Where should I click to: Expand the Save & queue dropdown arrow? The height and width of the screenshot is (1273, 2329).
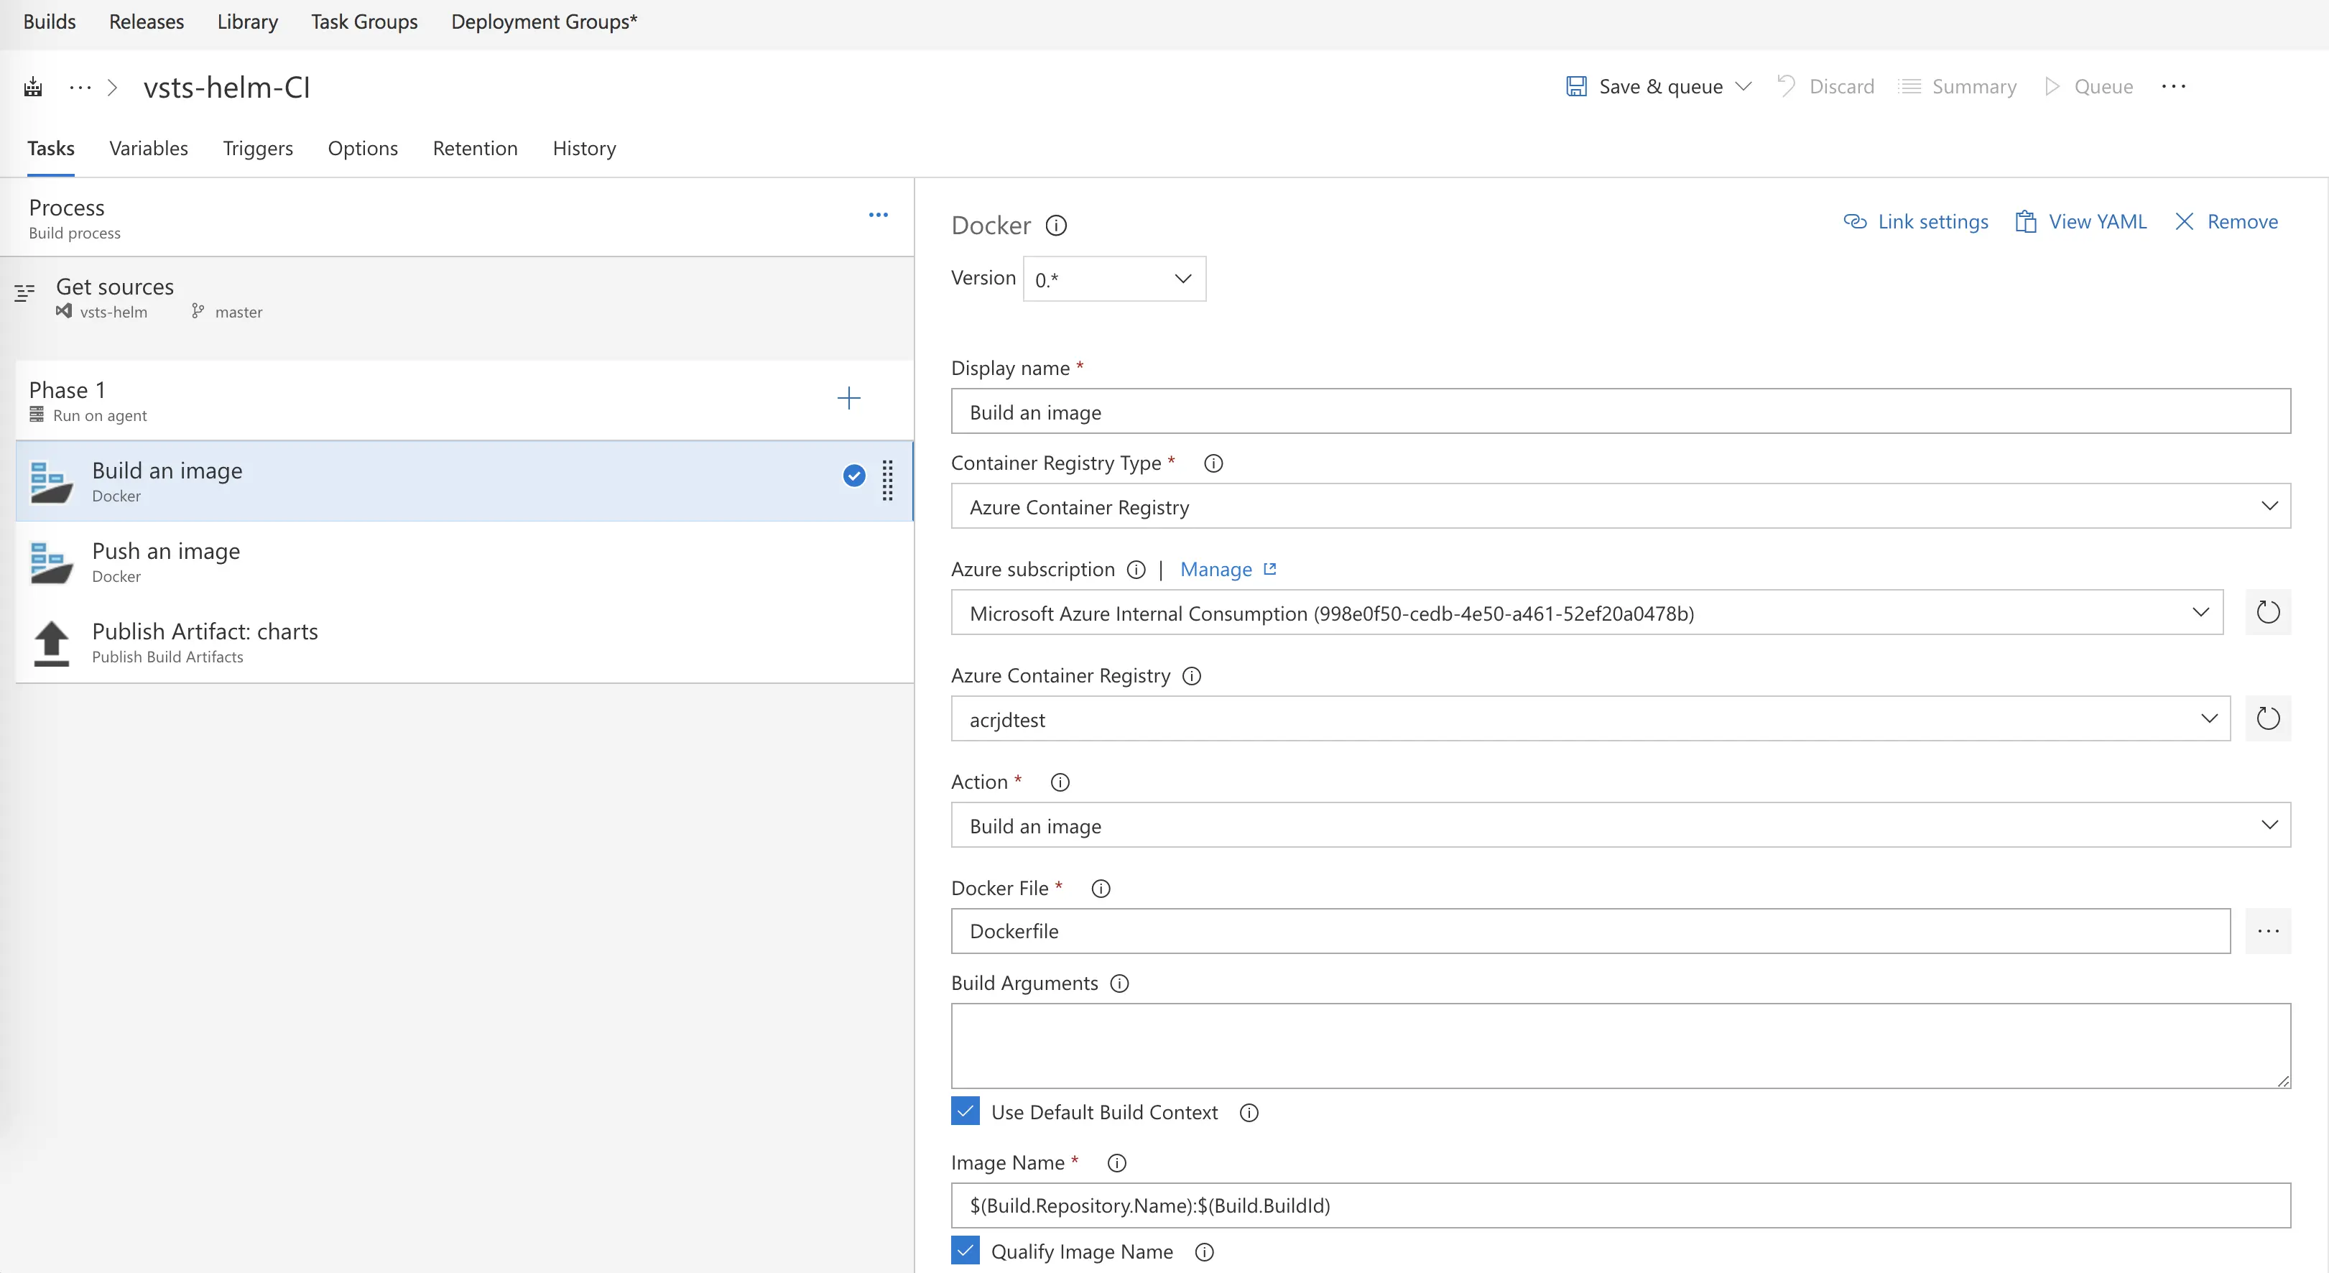click(1744, 87)
